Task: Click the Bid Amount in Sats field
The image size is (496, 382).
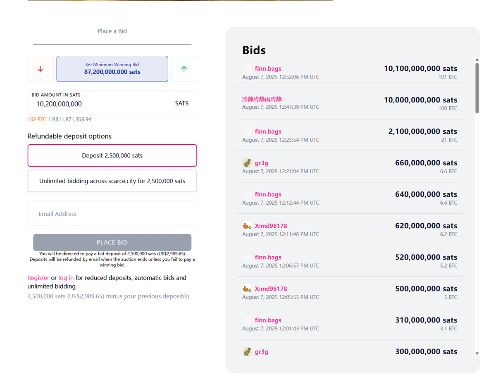Action: pyautogui.click(x=112, y=103)
